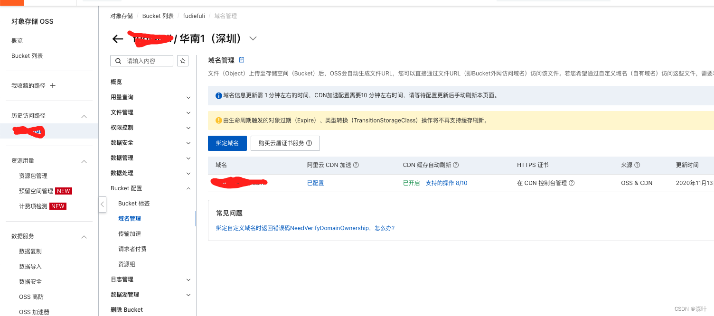Expand 用量查询 menu section
This screenshot has height=316, width=714.
click(188, 97)
